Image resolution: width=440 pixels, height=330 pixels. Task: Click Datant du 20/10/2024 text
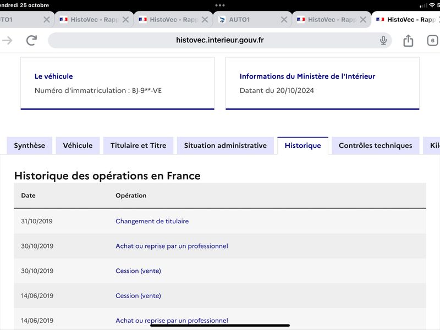click(x=277, y=91)
